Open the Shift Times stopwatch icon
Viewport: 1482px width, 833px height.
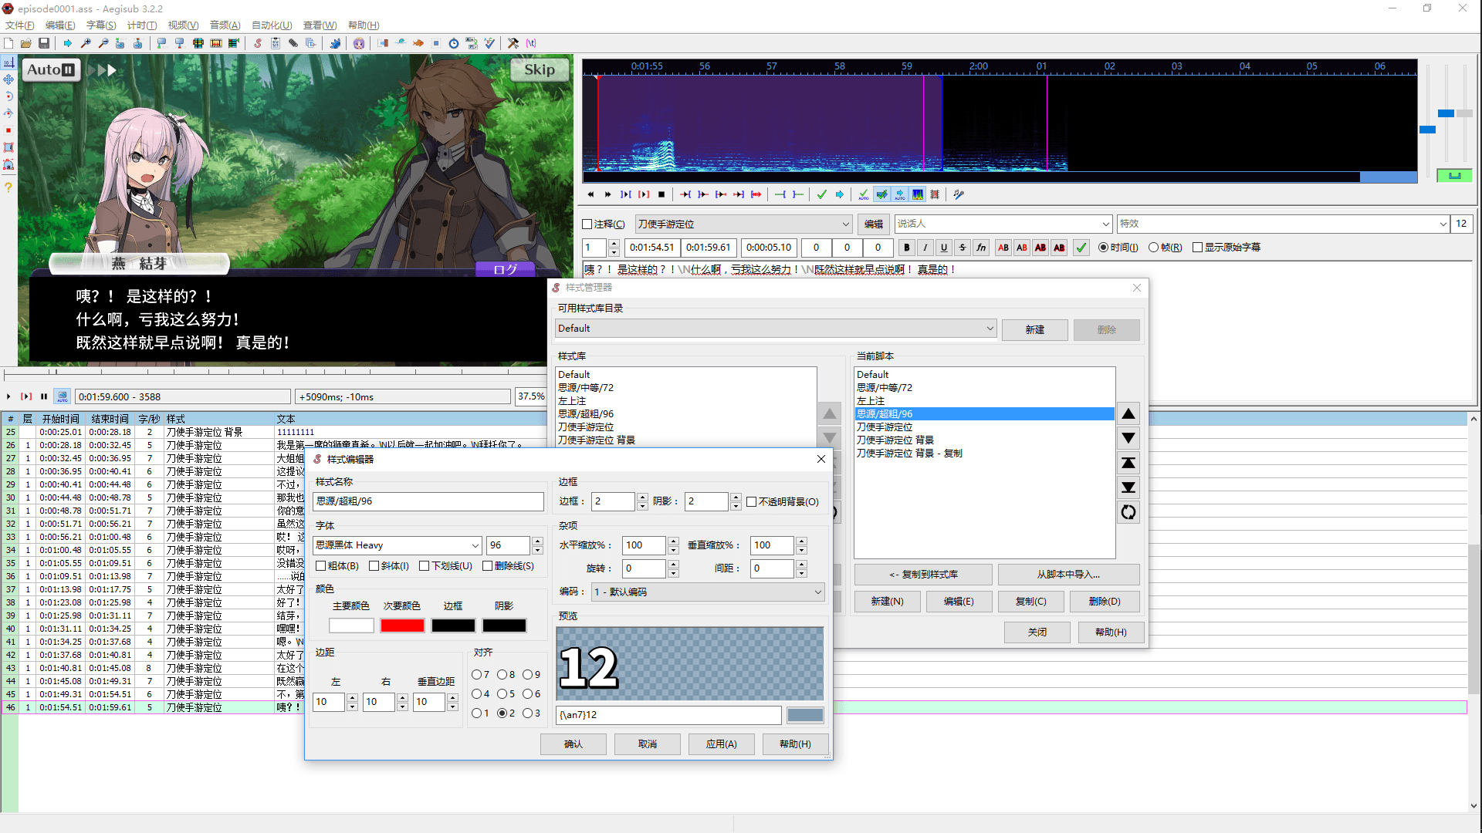tap(454, 43)
